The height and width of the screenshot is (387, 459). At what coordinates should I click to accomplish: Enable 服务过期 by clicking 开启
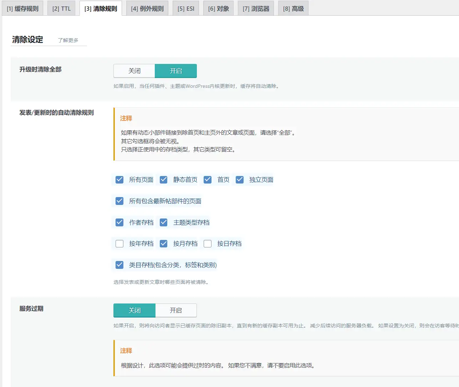(x=176, y=311)
